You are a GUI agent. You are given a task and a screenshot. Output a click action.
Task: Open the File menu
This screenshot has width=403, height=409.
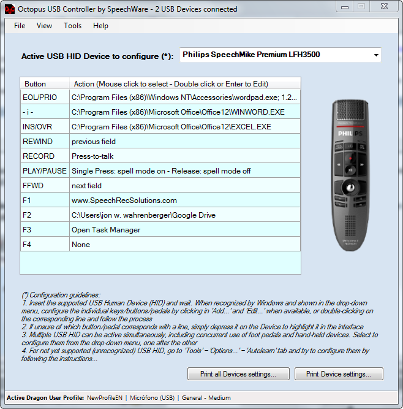click(x=20, y=26)
